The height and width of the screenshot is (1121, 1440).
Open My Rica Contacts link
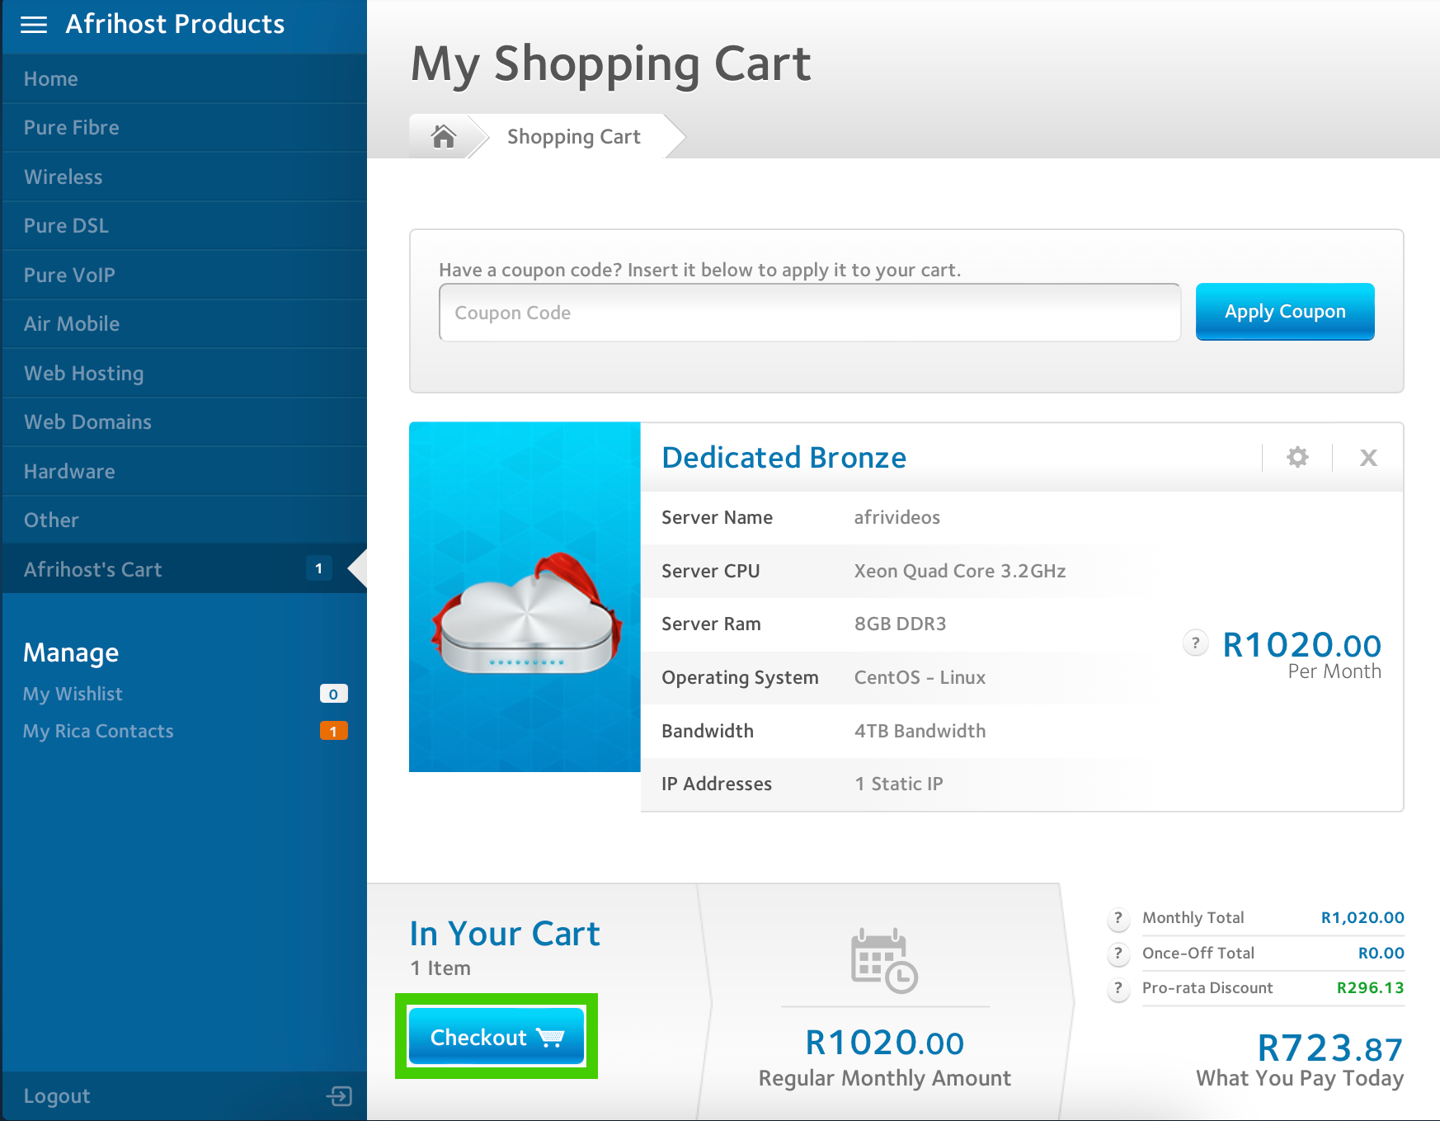coord(98,731)
